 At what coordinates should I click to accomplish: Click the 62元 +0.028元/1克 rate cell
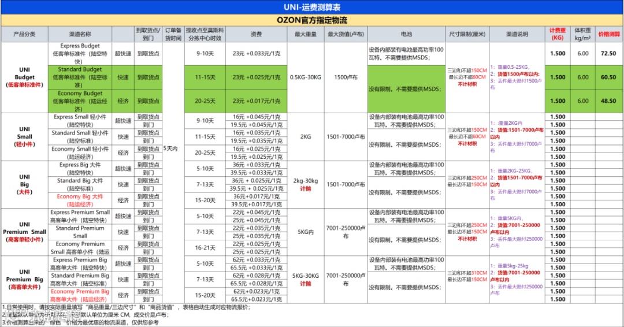coord(257,275)
